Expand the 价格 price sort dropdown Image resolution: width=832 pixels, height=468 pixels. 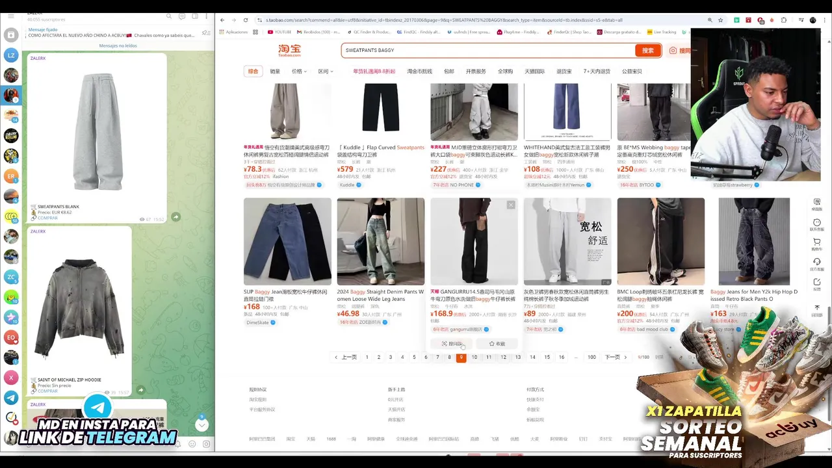[x=298, y=71]
